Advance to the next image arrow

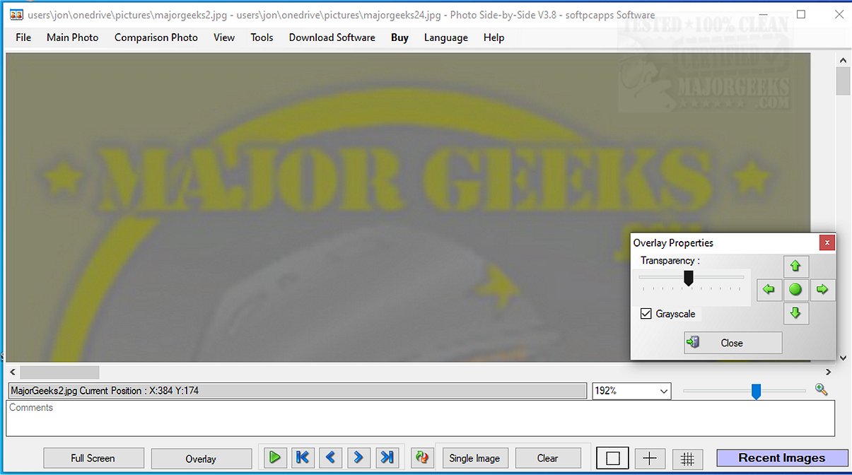click(x=358, y=458)
